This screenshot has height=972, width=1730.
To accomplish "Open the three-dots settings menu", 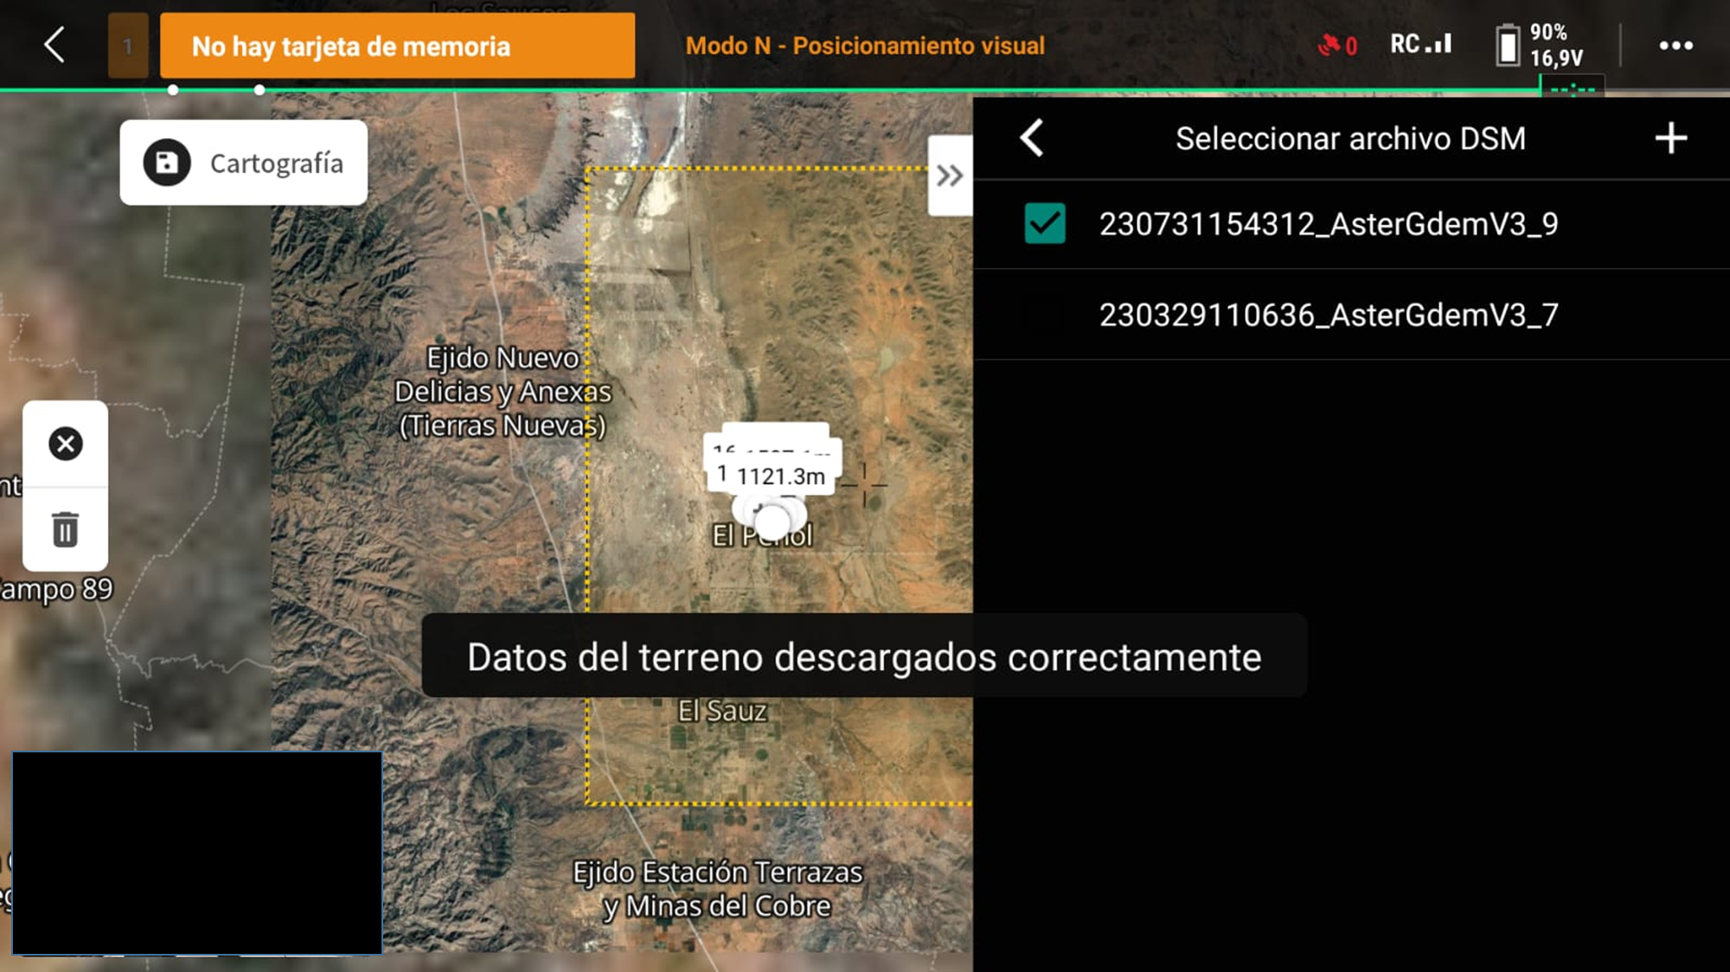I will [1676, 46].
